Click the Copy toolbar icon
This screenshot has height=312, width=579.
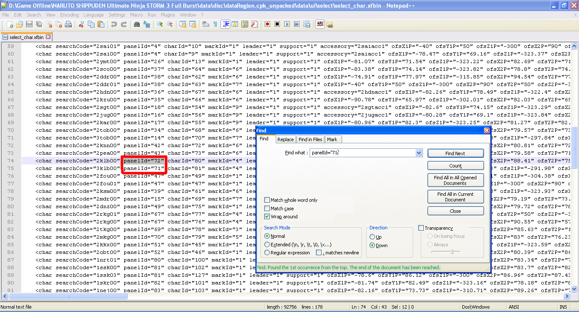coord(91,24)
